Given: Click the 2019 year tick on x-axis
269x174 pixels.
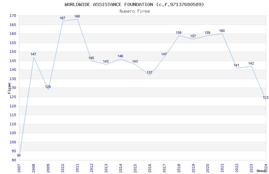Looking at the screenshot, I should pos(193,168).
